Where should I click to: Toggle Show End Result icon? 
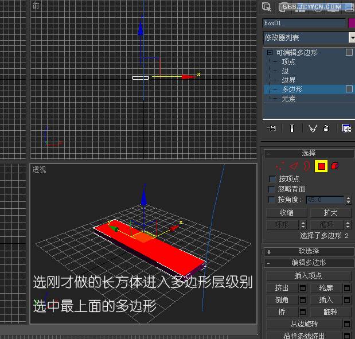[x=291, y=128]
